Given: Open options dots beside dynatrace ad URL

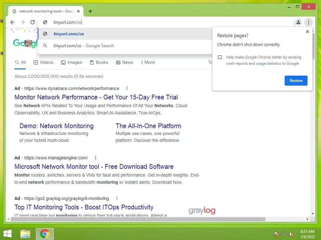Looking at the screenshot, I should click(127, 88).
